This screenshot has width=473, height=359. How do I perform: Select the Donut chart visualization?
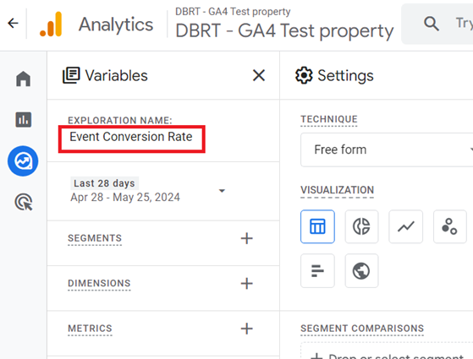361,226
